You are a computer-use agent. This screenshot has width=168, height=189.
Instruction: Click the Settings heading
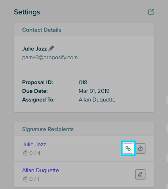27,12
